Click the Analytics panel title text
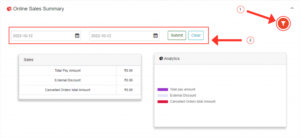The image size is (300, 138). 172,58
